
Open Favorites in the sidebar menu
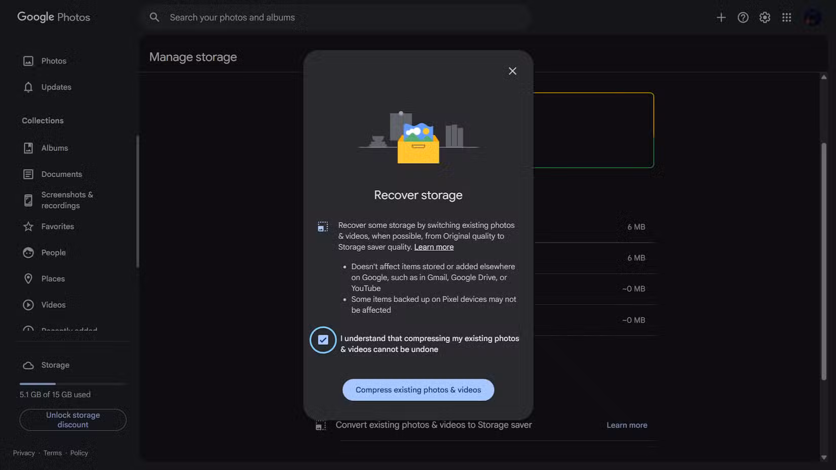(x=57, y=226)
